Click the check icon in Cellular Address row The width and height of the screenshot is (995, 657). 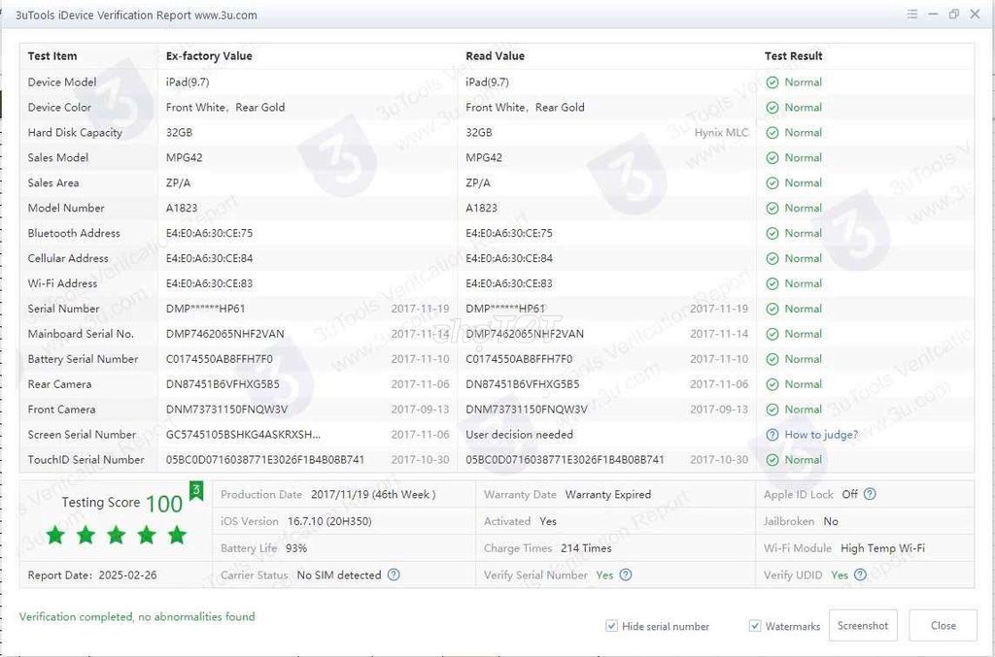coord(772,258)
